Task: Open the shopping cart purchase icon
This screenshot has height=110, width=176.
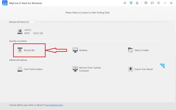Action: click(x=131, y=3)
